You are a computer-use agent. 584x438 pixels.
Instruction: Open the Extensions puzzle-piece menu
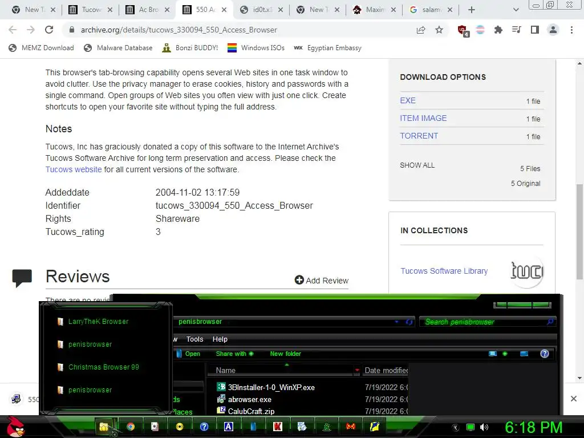(x=498, y=30)
